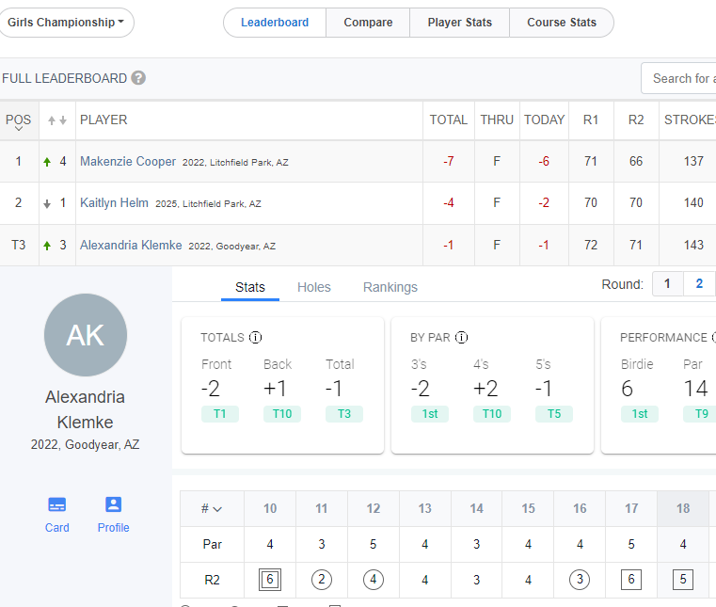Open Makenzie Cooper's player row
716x607 pixels.
(358, 161)
